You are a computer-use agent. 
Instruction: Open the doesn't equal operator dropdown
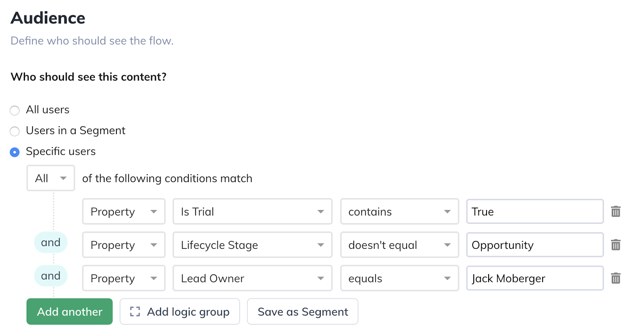pos(399,245)
